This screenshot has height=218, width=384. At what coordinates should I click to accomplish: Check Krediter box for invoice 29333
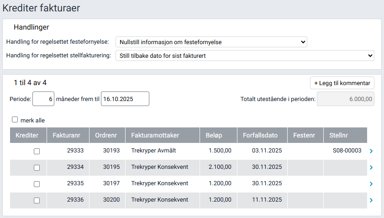coord(37,152)
